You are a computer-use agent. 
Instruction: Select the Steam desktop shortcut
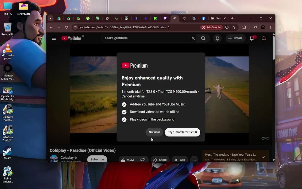[x=8, y=153]
